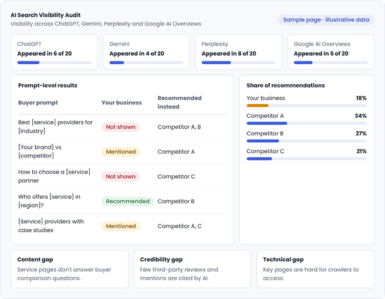Click the Recommended instead column header
The image size is (385, 299).
click(x=180, y=102)
